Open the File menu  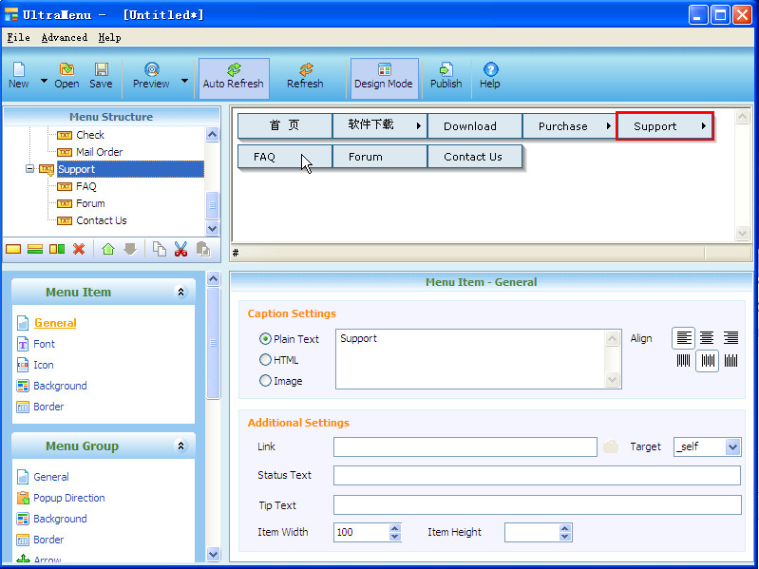point(18,37)
